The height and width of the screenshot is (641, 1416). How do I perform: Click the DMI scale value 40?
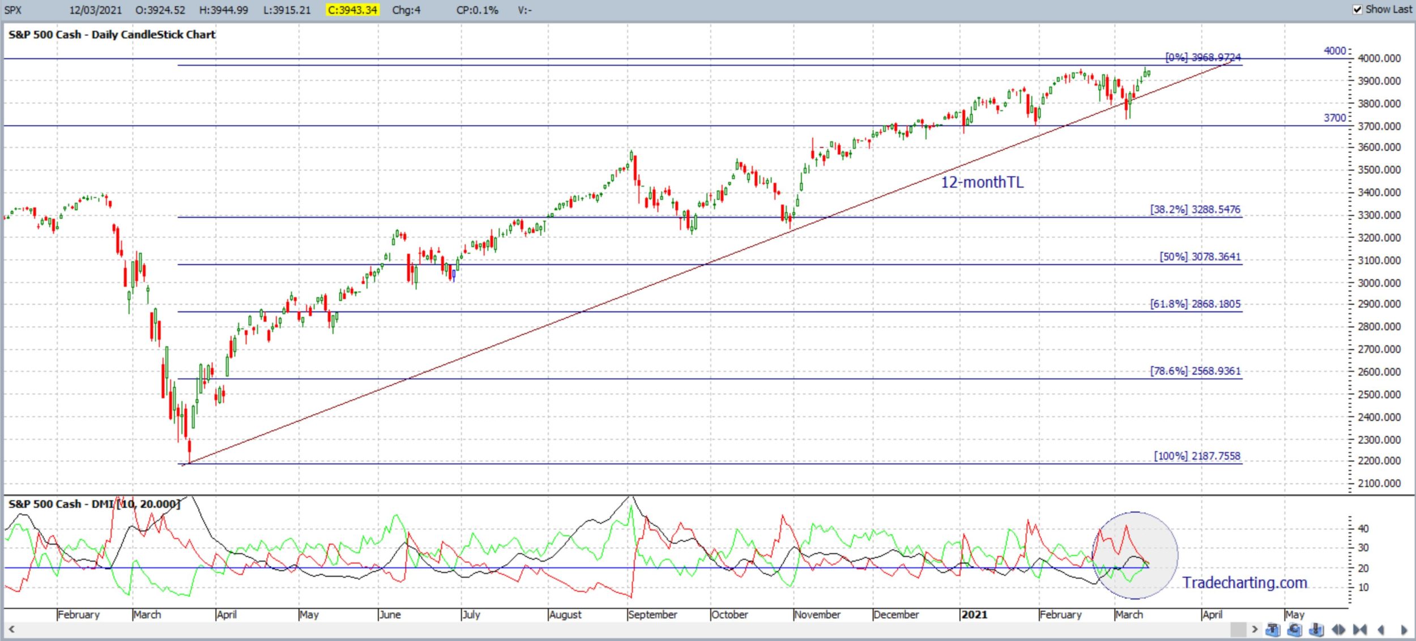coord(1363,528)
